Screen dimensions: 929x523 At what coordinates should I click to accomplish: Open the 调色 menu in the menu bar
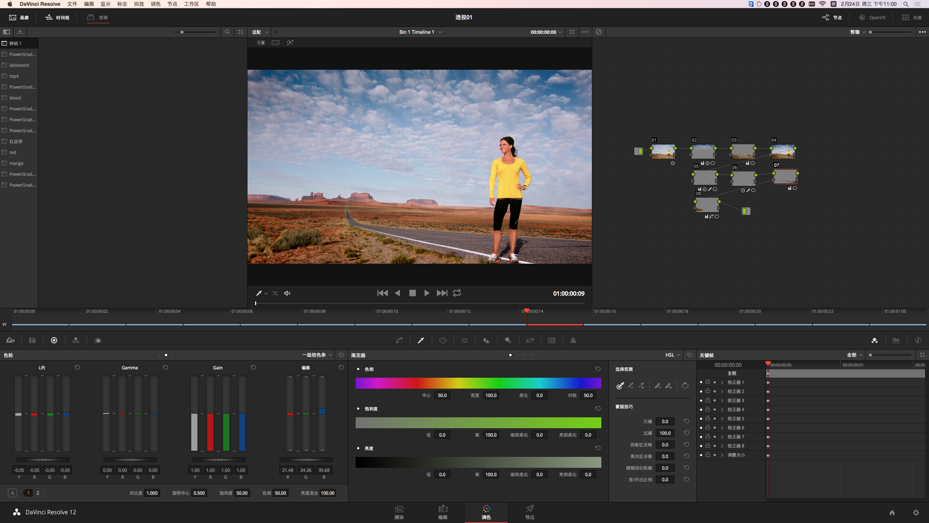point(155,4)
